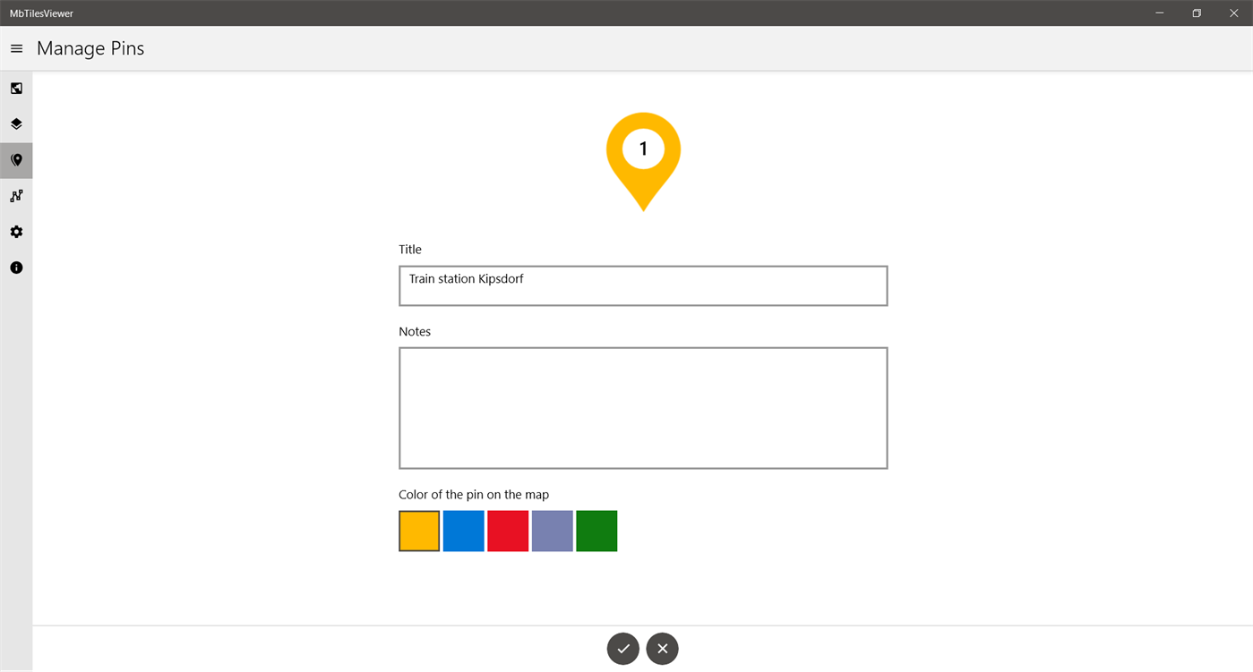Choose blue as the pin color
This screenshot has height=672, width=1253.
462,530
